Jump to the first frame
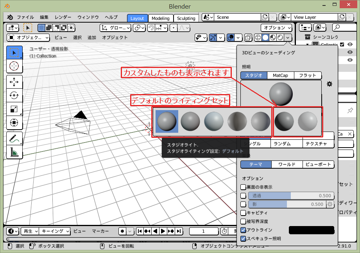Image resolution: width=360 pixels, height=253 pixels. tap(140, 231)
